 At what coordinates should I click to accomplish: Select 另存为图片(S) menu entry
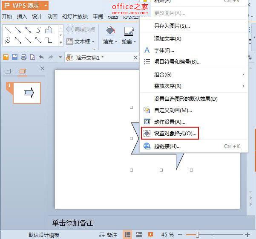coord(172,26)
